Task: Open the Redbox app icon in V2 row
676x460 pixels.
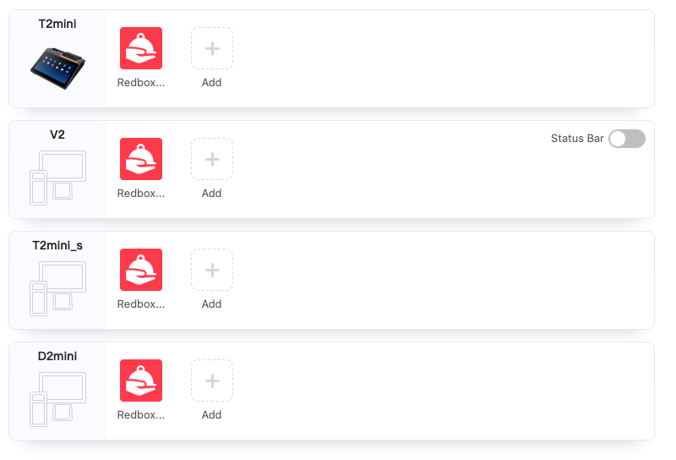Action: [x=141, y=159]
